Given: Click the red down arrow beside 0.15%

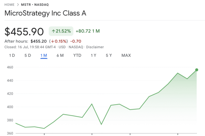Looking at the screenshot, I should pyautogui.click(x=52, y=41).
